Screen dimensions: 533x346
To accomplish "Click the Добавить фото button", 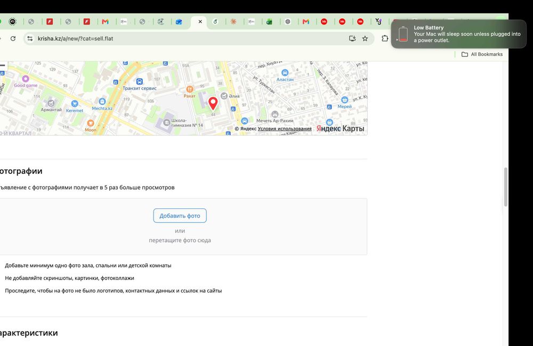I will [x=180, y=216].
